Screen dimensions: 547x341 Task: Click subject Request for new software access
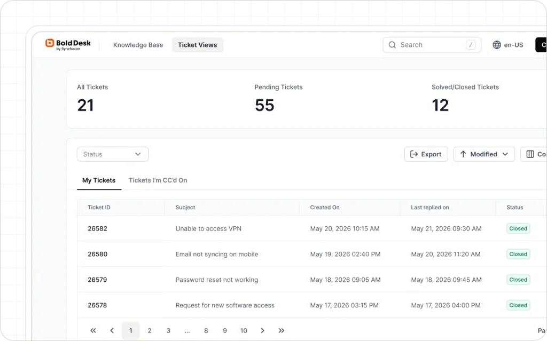[x=225, y=305]
